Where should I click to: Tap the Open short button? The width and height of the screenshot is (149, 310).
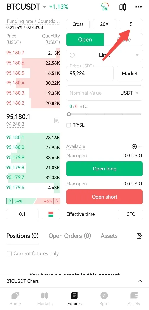104,197
